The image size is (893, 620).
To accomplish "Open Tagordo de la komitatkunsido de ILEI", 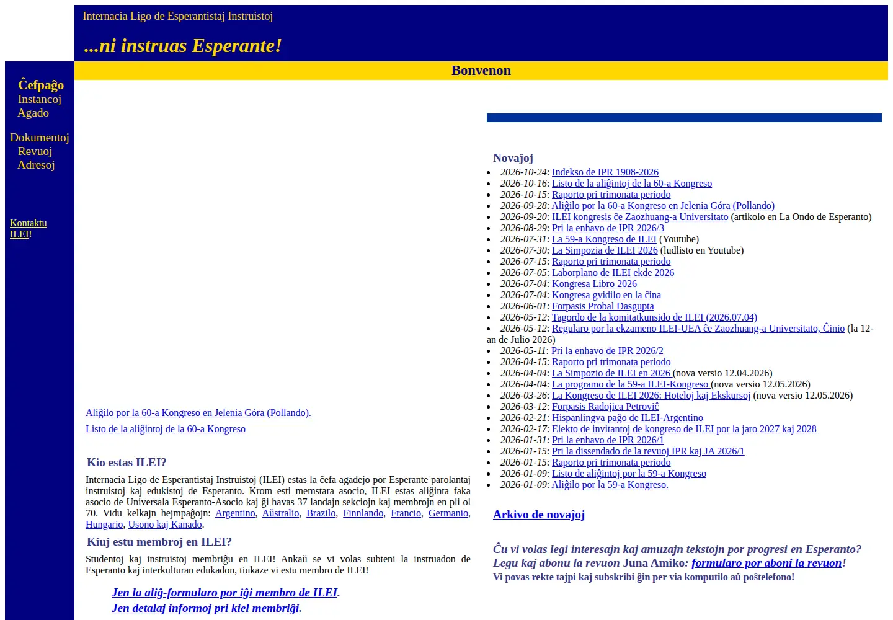I will (x=654, y=317).
